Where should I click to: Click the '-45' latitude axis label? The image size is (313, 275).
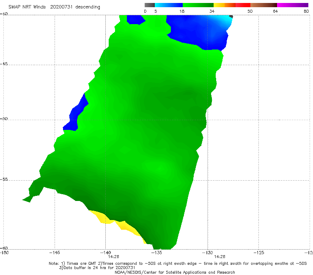click(4, 64)
